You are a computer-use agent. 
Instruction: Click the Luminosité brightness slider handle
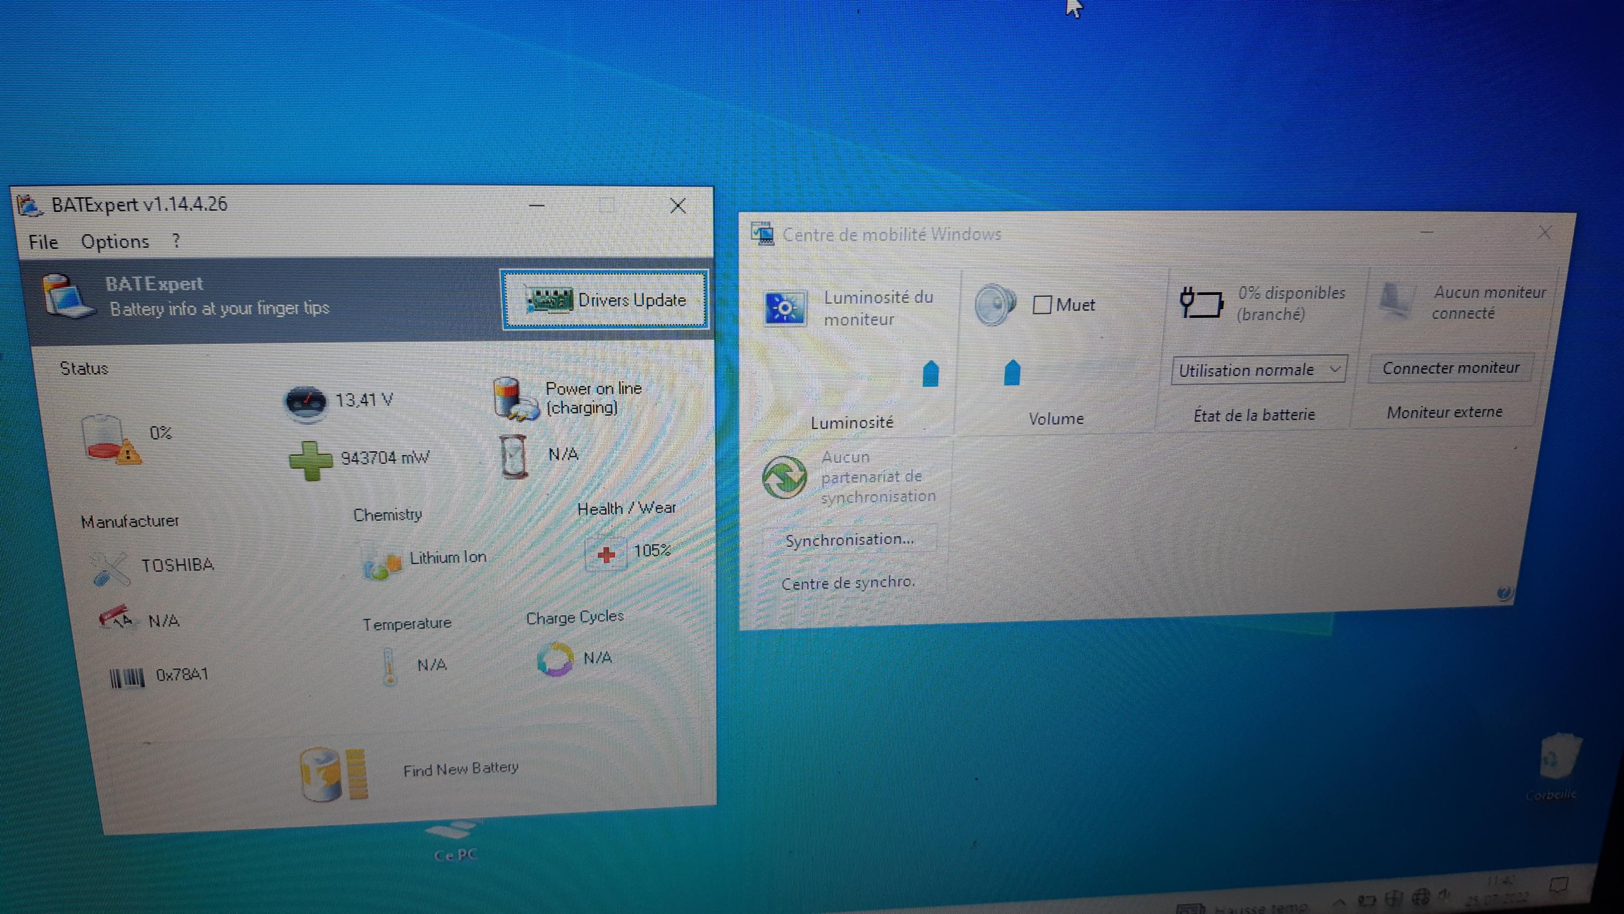coord(931,374)
